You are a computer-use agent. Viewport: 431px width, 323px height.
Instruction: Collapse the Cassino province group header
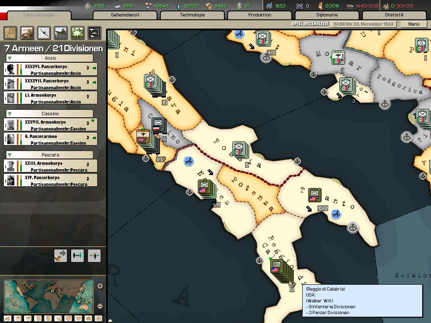(50, 114)
